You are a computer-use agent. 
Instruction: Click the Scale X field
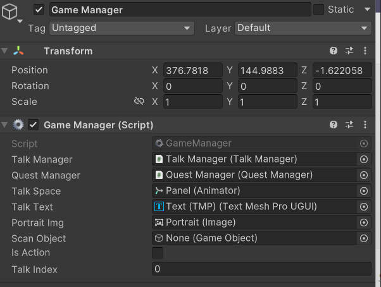click(x=193, y=102)
